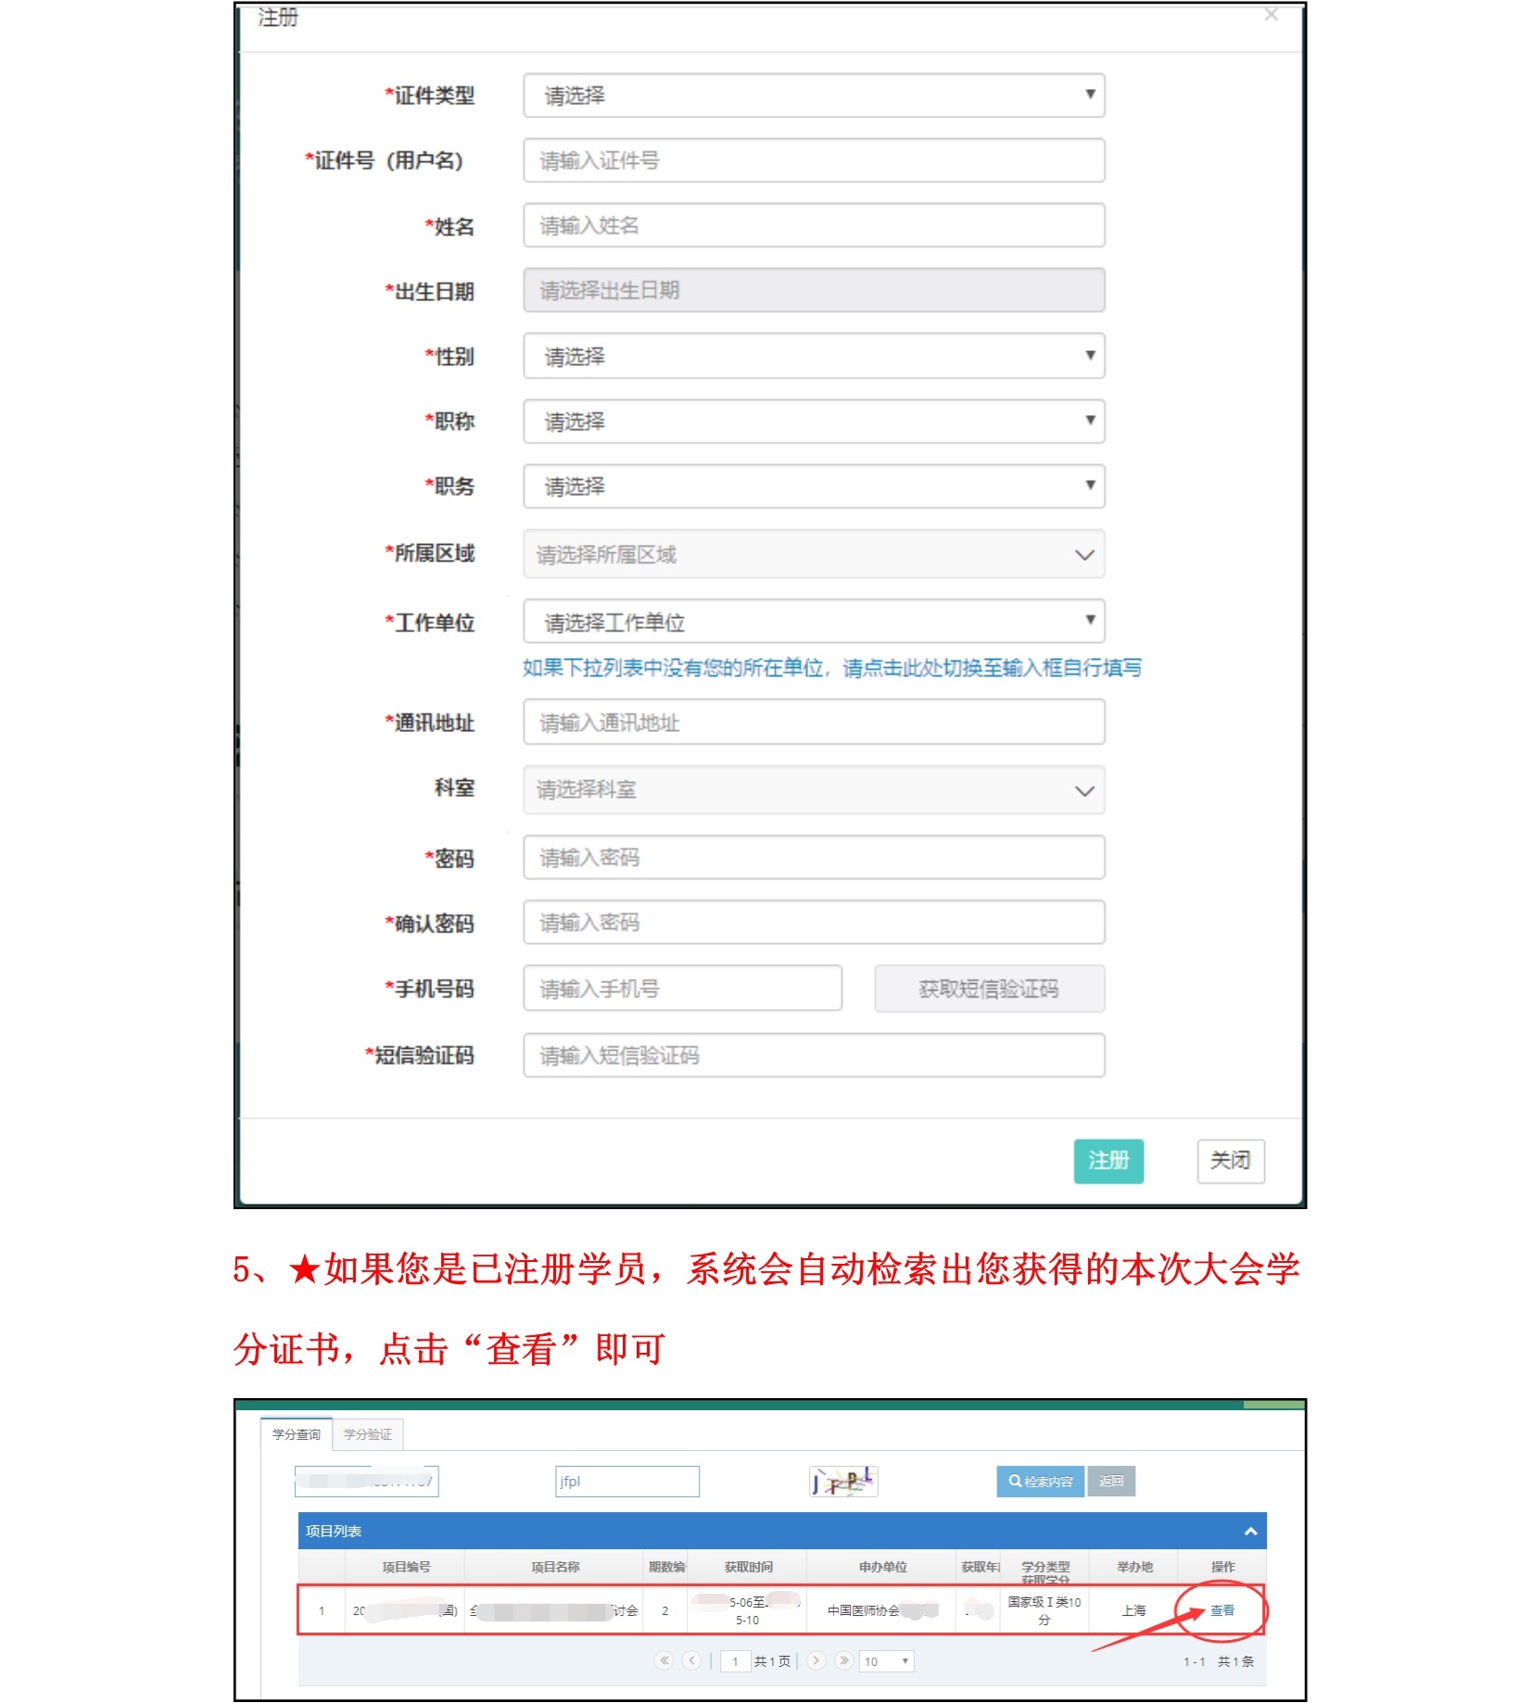Click the 上海 cell in the result row
Image resolution: width=1532 pixels, height=1703 pixels.
[1133, 1611]
